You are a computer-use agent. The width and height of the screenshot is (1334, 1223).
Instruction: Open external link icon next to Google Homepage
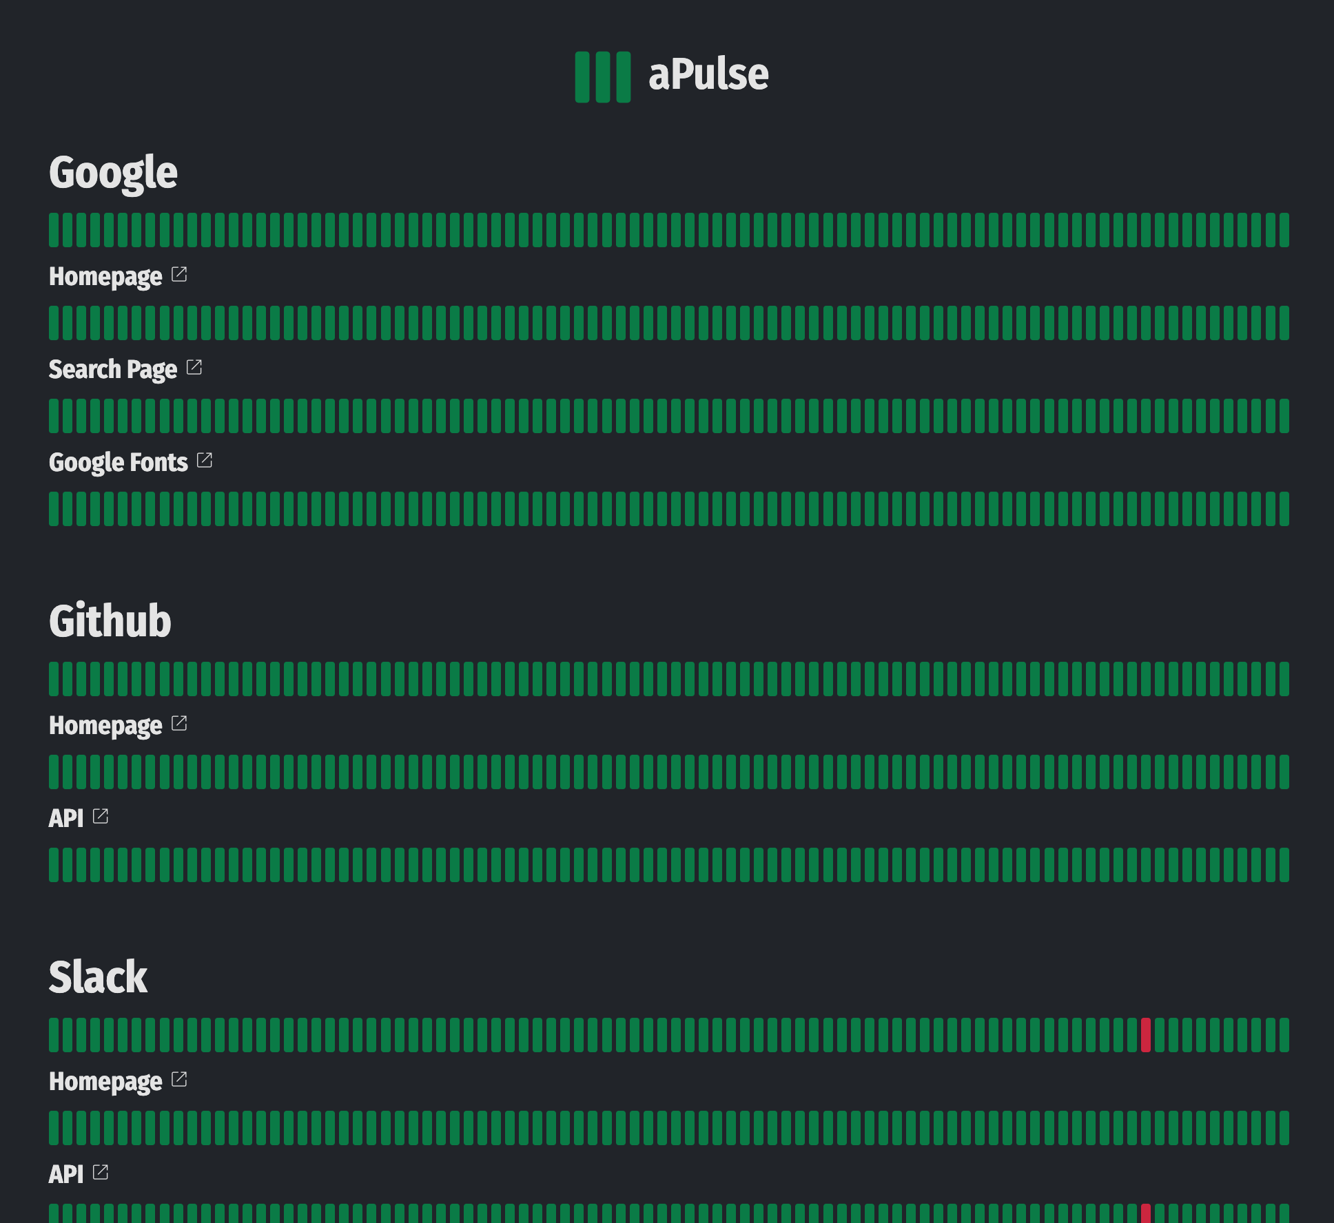pyautogui.click(x=180, y=274)
